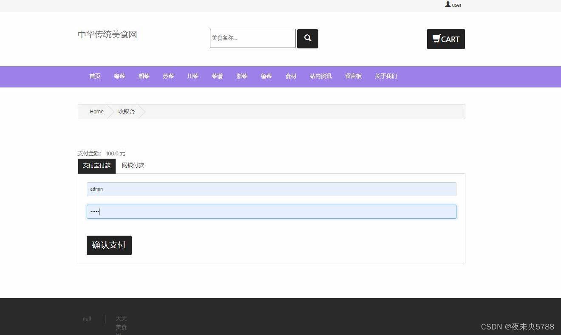The height and width of the screenshot is (335, 561).
Task: Focus the password input field
Action: [271, 212]
